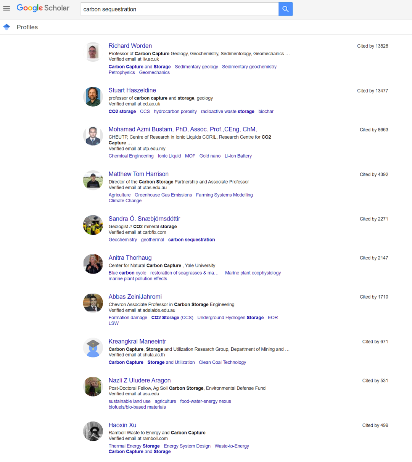
Task: Open Haoxin Xu's profile picture
Action: (x=93, y=431)
